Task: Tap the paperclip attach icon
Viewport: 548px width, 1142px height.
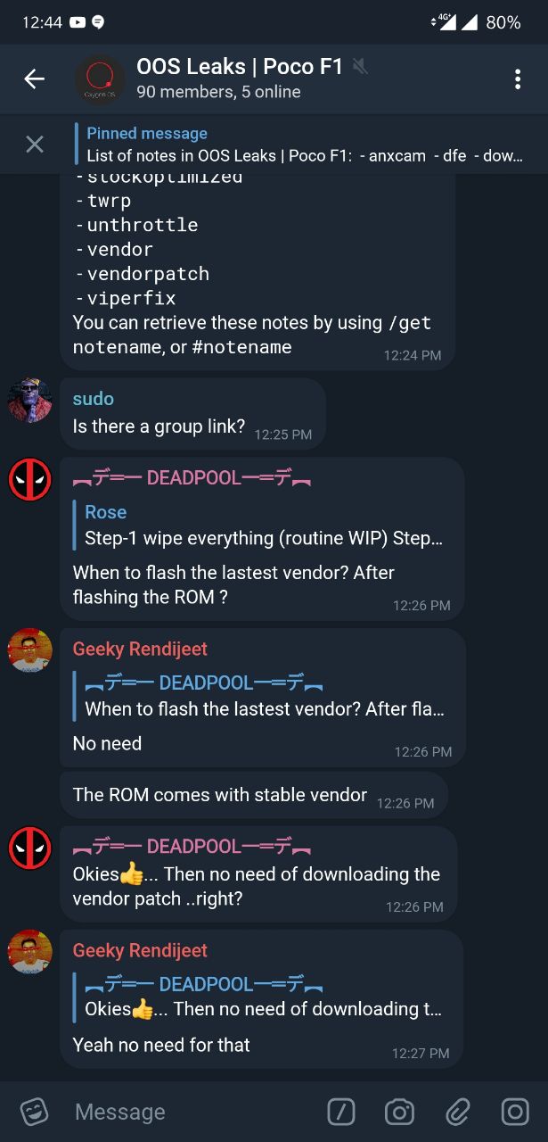Action: point(457,1112)
